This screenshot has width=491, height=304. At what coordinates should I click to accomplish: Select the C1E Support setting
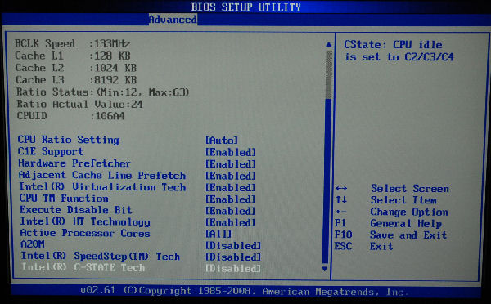pyautogui.click(x=51, y=152)
